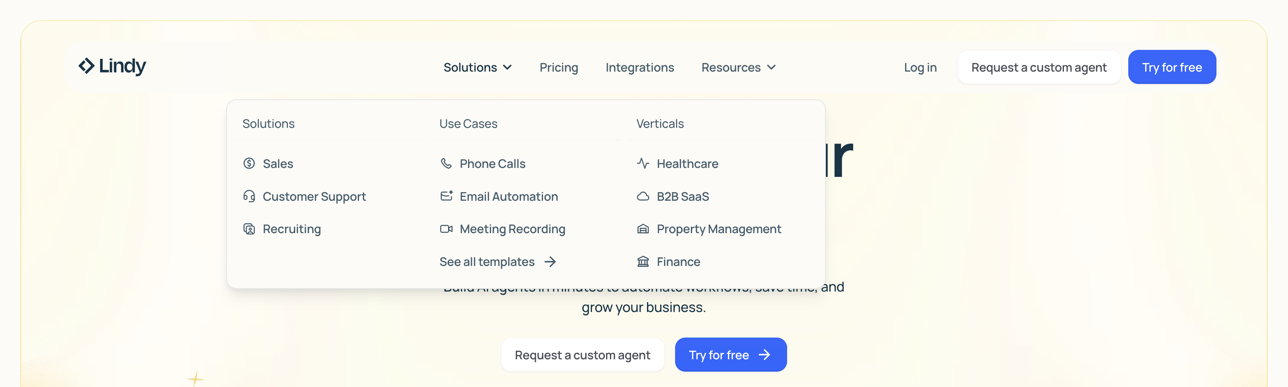Click the cloud icon for B2B SaaS
1288x387 pixels.
click(643, 196)
